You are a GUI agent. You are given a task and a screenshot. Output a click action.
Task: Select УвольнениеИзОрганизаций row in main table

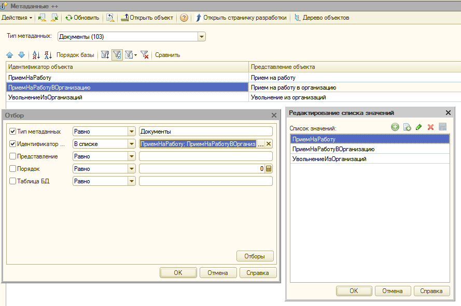pyautogui.click(x=127, y=97)
